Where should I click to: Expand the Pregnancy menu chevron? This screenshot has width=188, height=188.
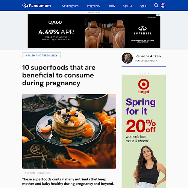point(102,6)
